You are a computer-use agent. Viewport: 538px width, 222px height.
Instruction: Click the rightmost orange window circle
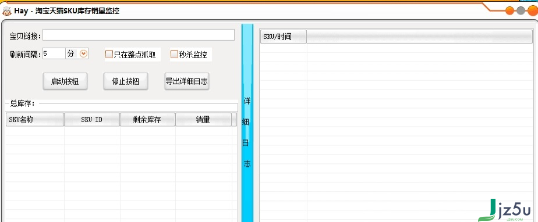[533, 10]
